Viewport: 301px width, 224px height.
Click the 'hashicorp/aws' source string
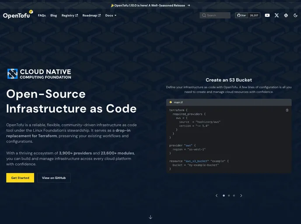(208, 122)
